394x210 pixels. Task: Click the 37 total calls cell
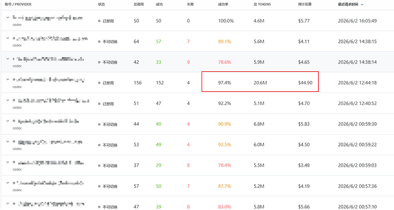pos(136,165)
